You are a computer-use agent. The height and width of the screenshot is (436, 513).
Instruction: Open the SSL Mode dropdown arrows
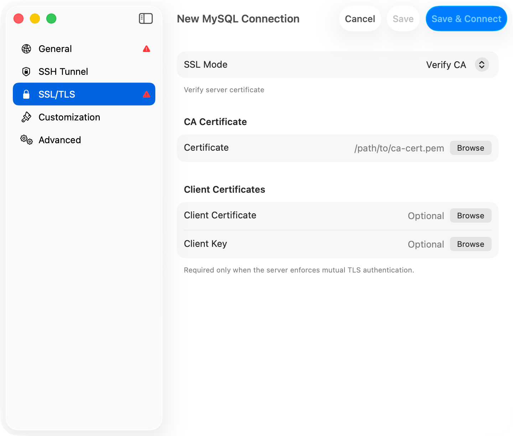coord(482,64)
